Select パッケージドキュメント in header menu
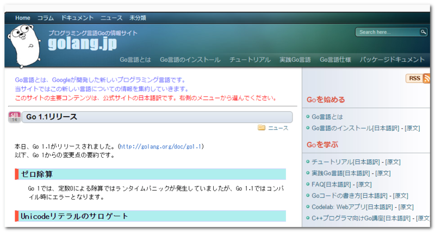 coord(392,60)
